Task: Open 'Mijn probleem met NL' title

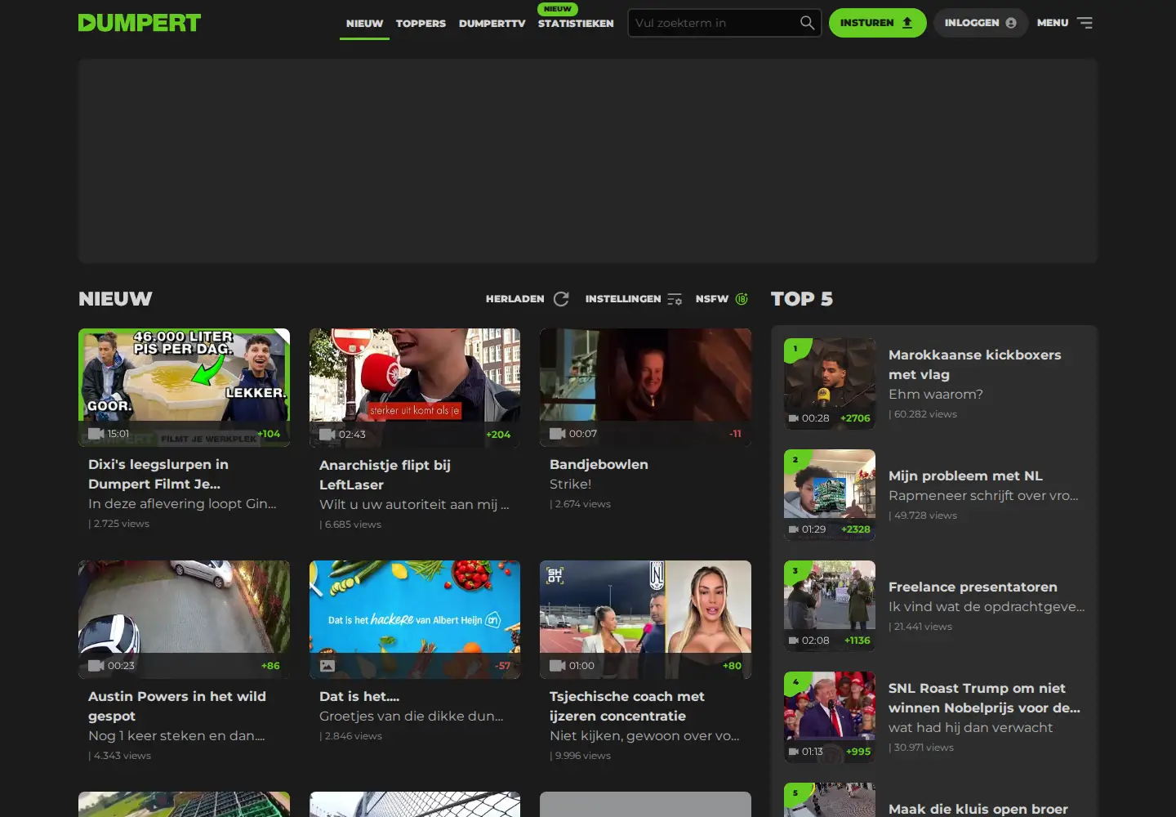Action: 965,475
